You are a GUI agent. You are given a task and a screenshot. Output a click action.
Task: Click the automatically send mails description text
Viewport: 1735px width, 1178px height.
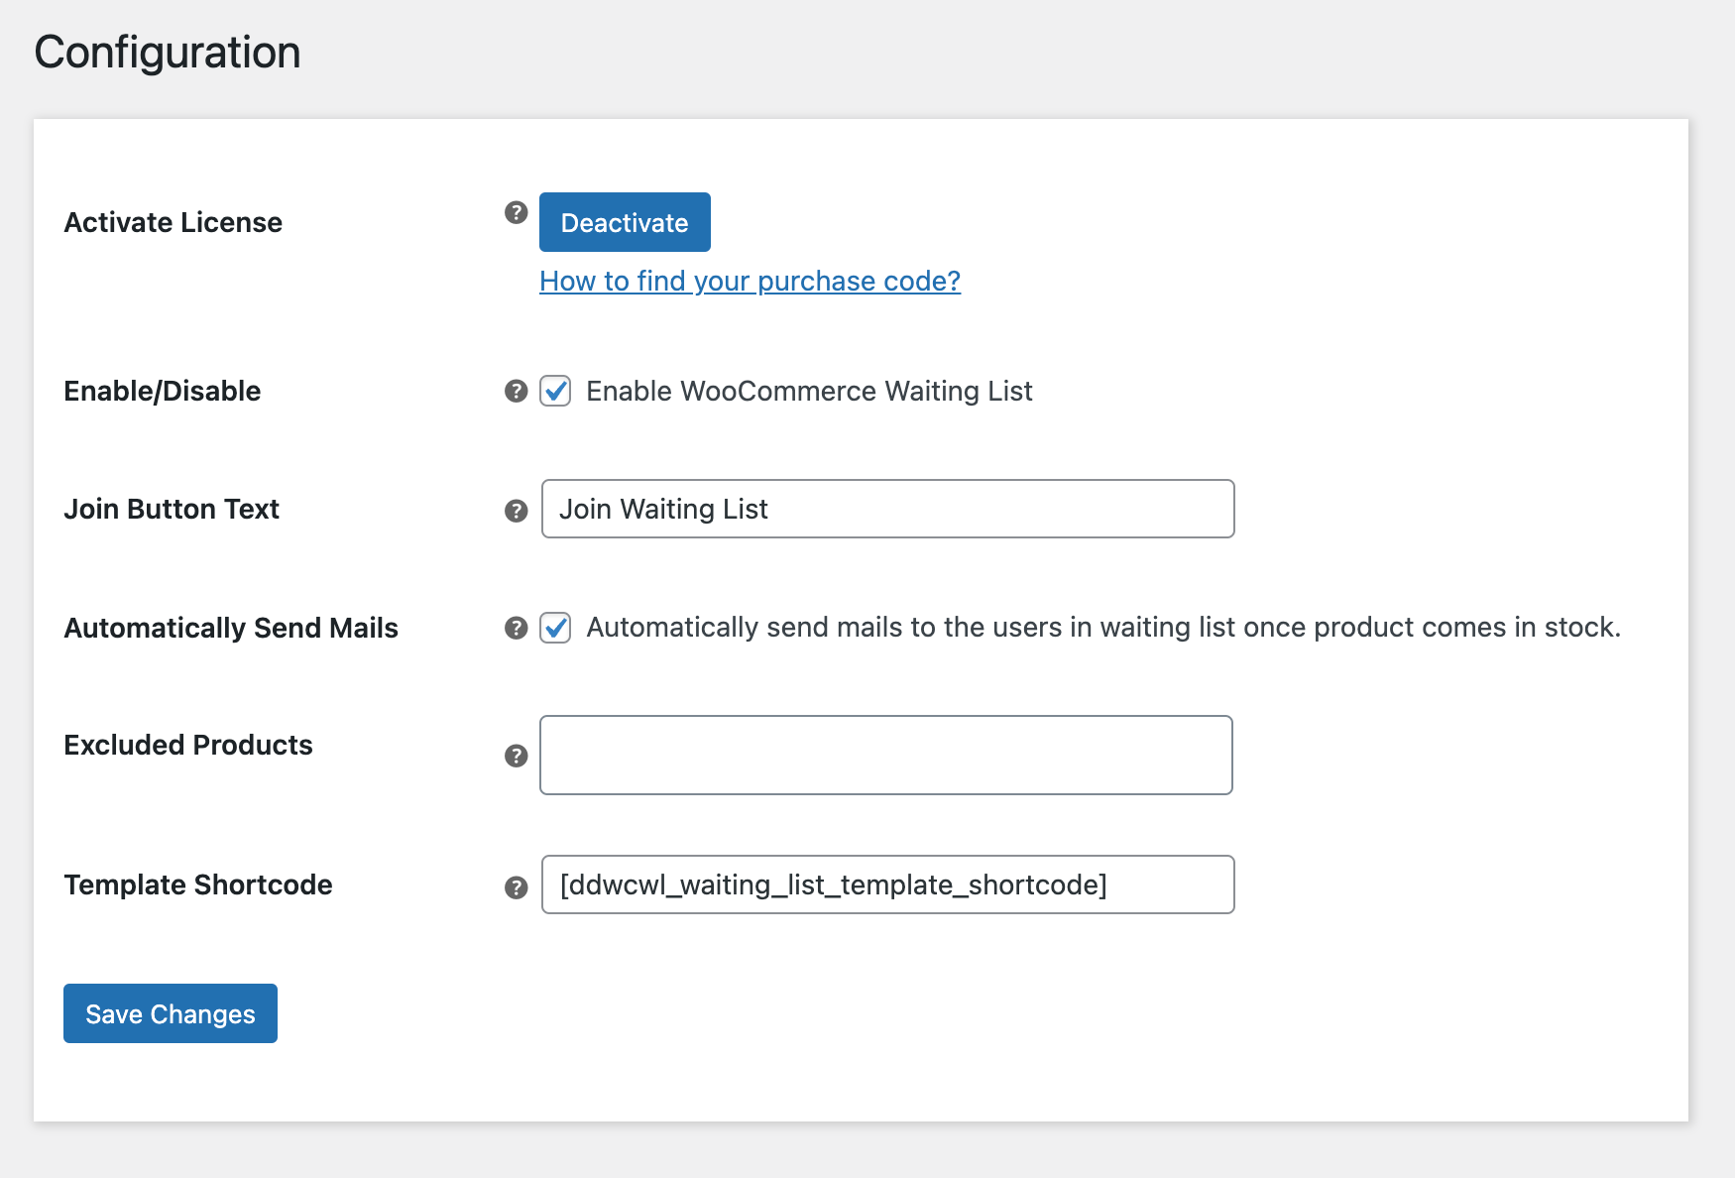pos(1103,627)
